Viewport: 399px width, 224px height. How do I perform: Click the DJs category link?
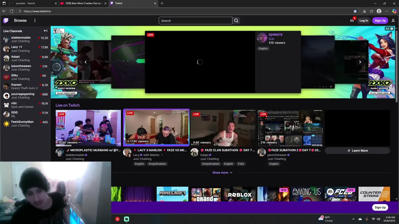[x=271, y=39]
